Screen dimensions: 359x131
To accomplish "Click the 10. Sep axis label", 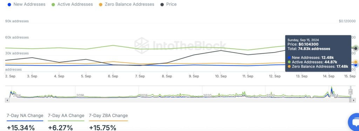I will click(x=221, y=76).
